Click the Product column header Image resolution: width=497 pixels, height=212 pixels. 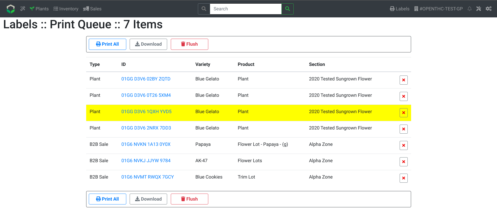pos(246,64)
